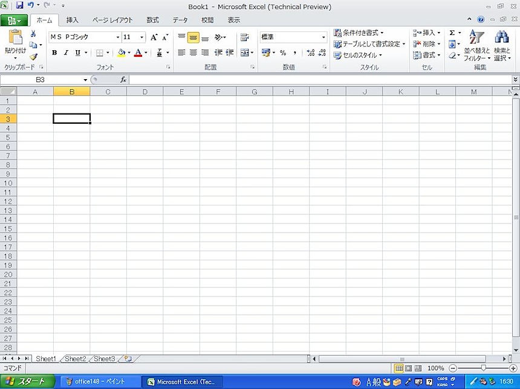The height and width of the screenshot is (389, 520).
Task: Toggle italic formatting
Action: point(66,53)
